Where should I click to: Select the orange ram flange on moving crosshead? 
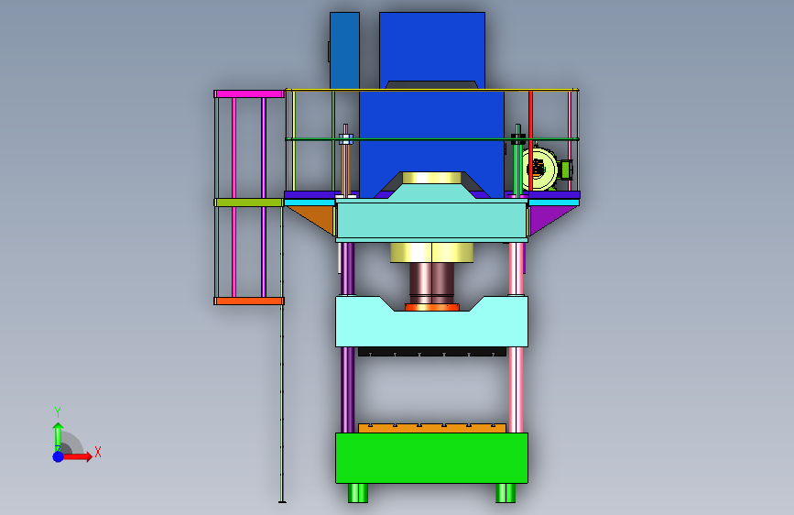(x=432, y=307)
